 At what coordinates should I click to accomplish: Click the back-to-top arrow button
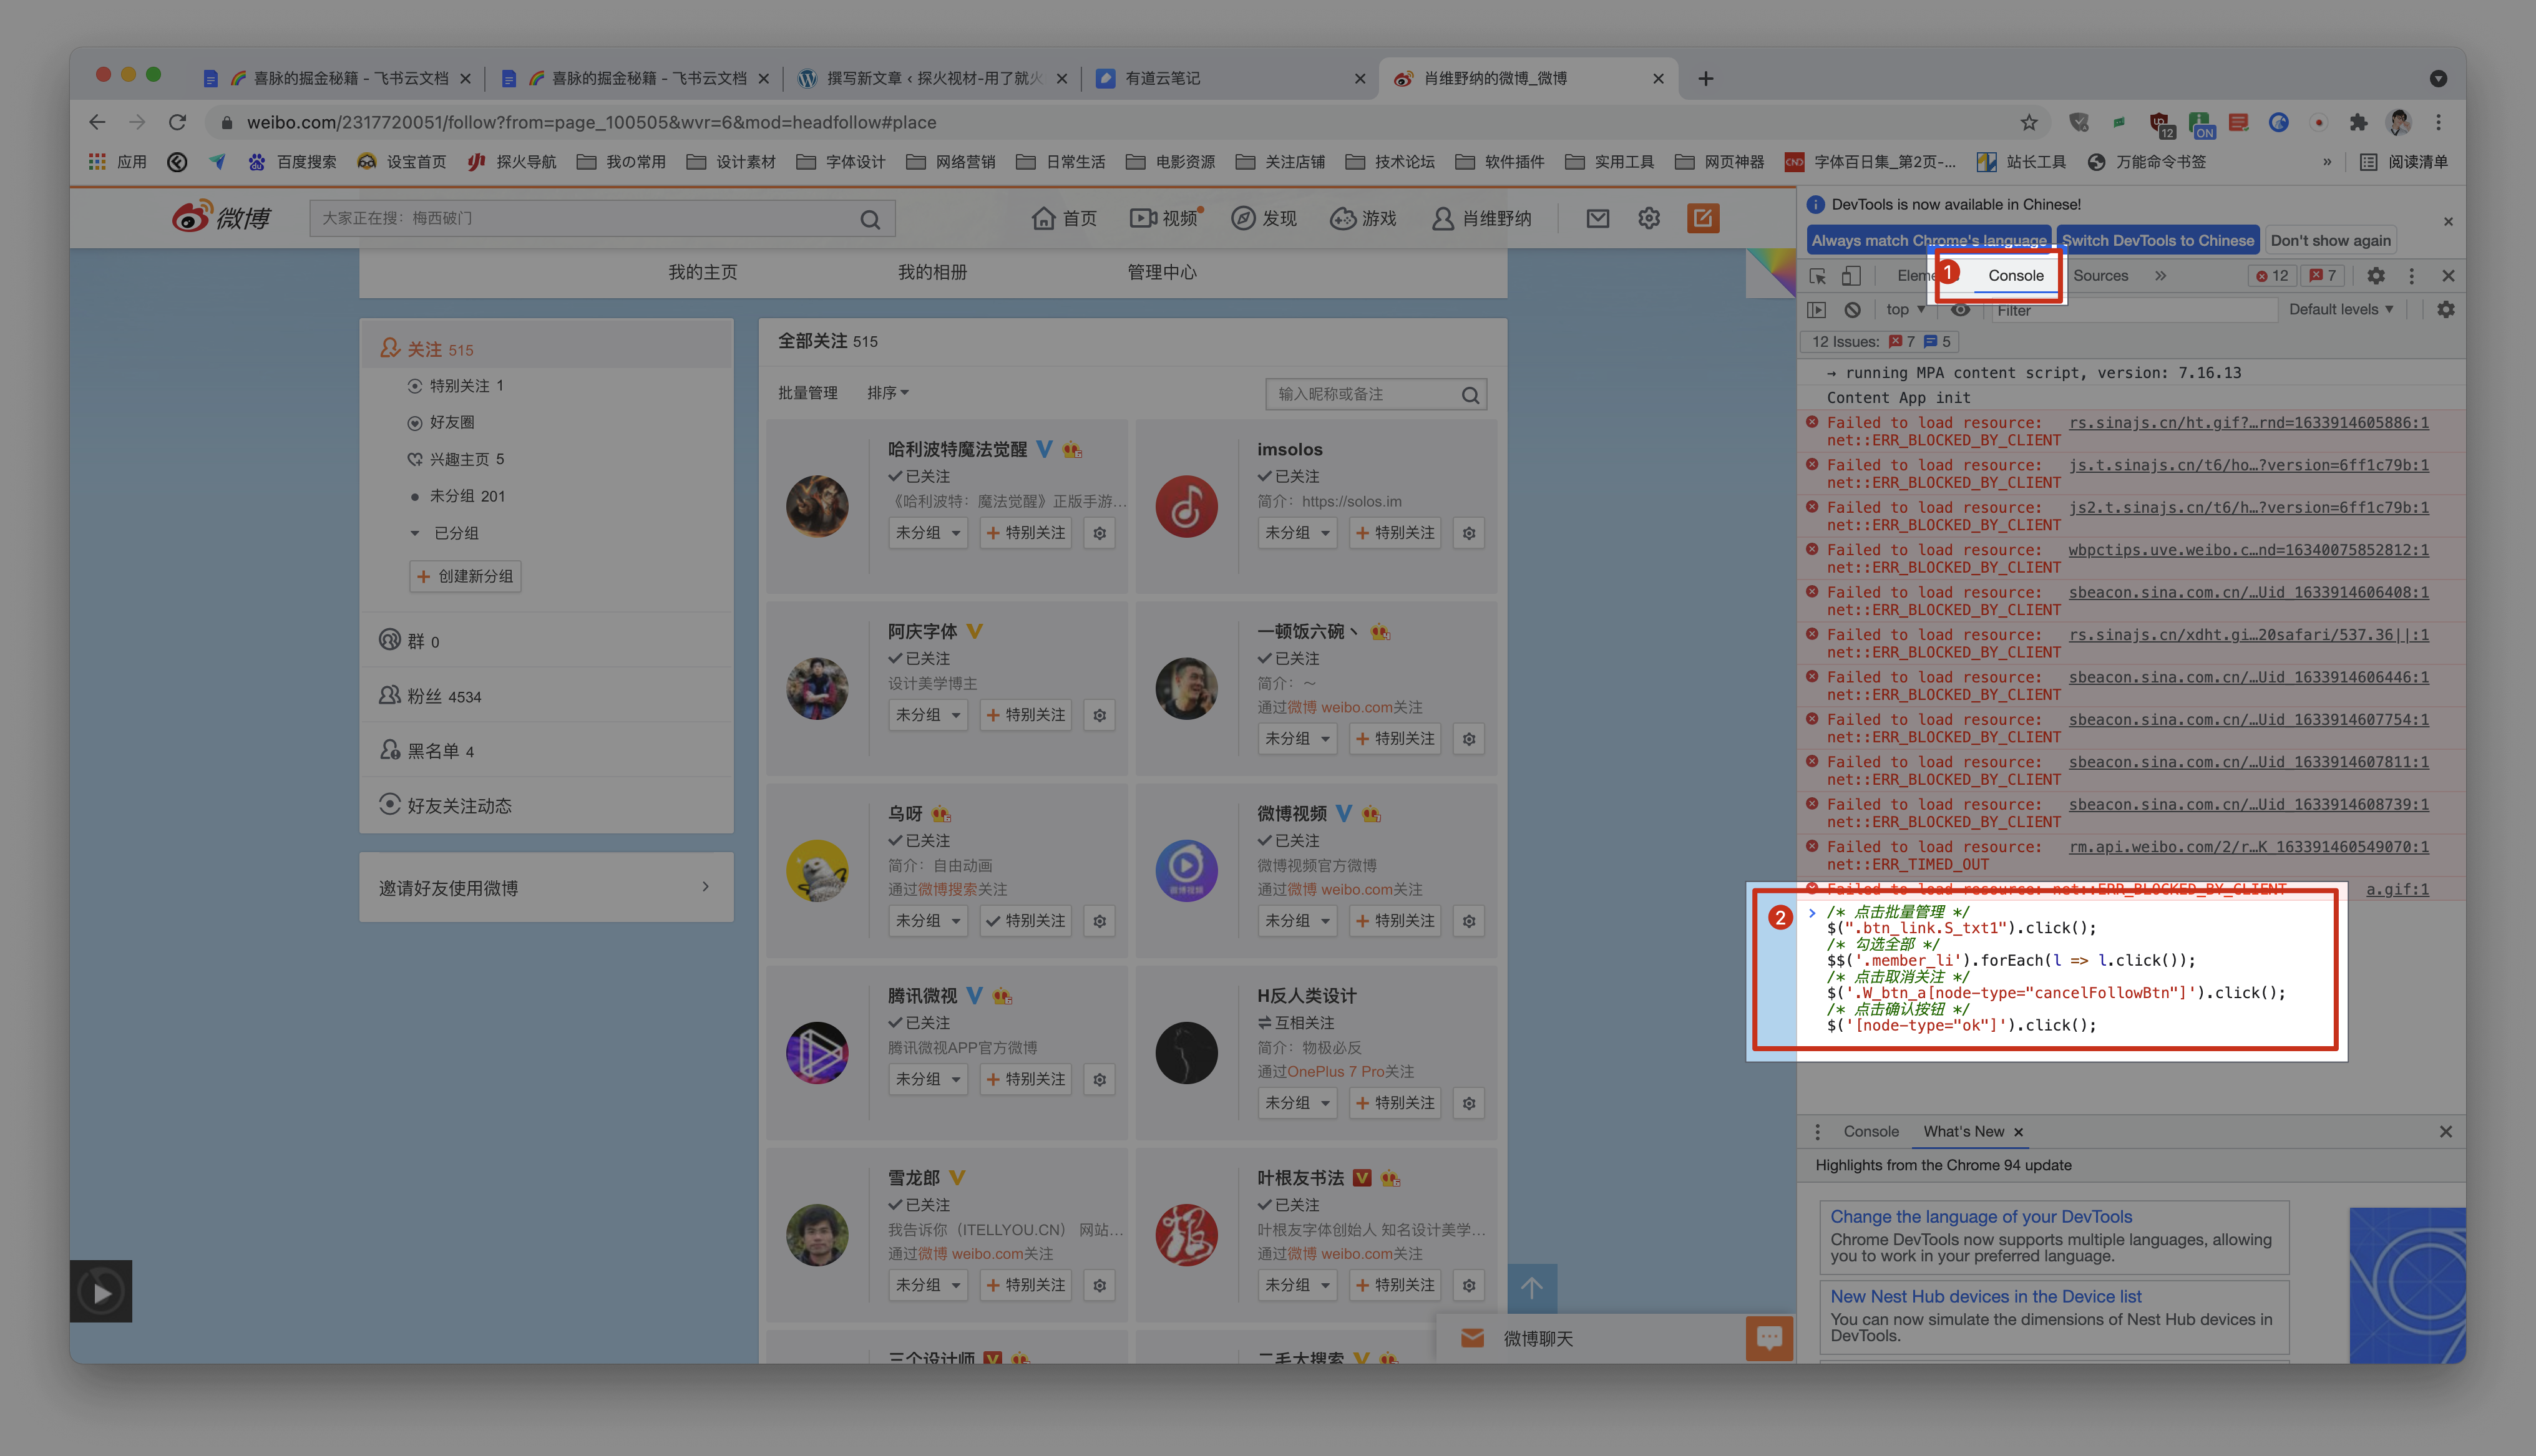(1532, 1288)
